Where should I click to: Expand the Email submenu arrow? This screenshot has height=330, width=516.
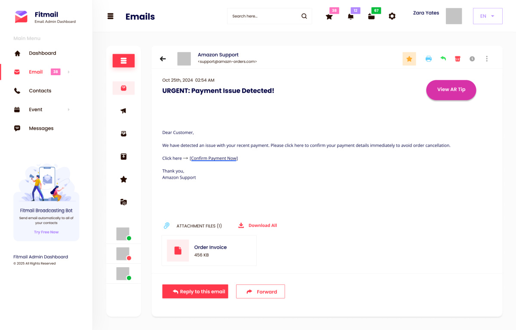pos(69,72)
